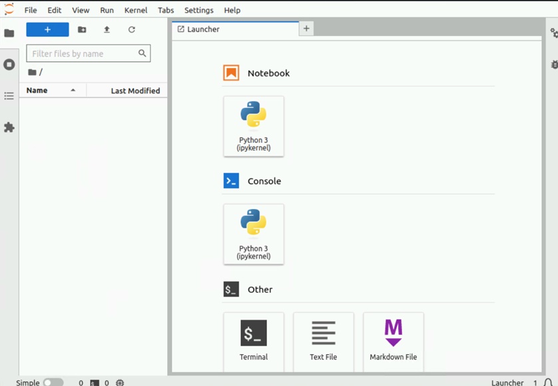Open Running Terminals and Kernels panel
Image resolution: width=558 pixels, height=386 pixels.
coord(9,65)
